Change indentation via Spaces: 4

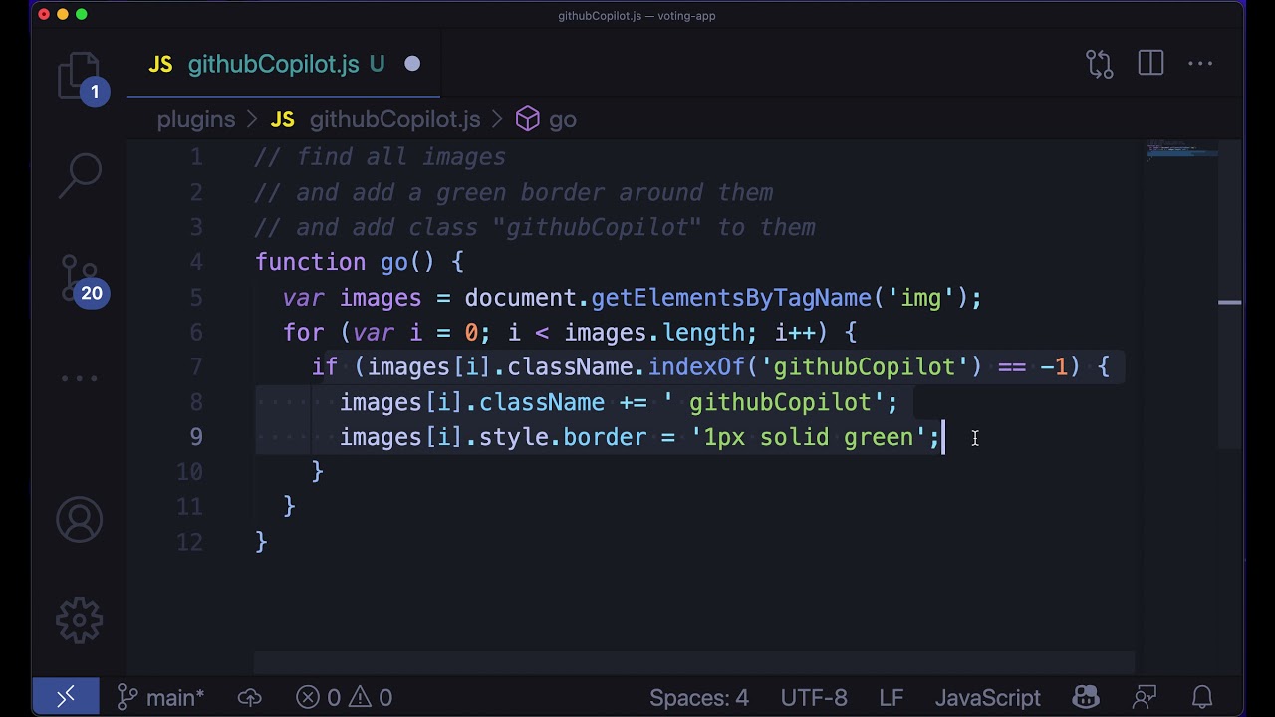tap(699, 697)
